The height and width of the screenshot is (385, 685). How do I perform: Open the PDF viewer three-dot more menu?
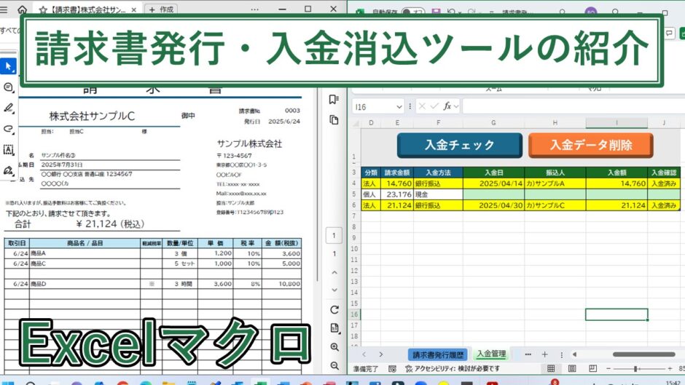pos(255,9)
